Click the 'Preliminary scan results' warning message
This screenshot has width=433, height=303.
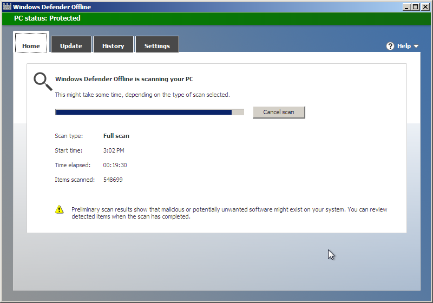229,213
